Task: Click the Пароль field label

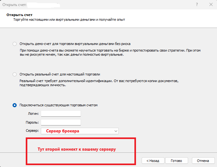Action: point(32,122)
